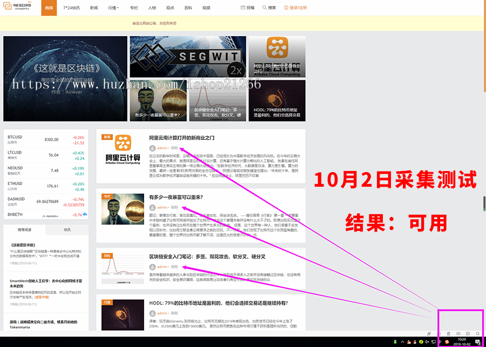Click the clock showing 2019-10-02
The height and width of the screenshot is (347, 486).
tap(461, 342)
